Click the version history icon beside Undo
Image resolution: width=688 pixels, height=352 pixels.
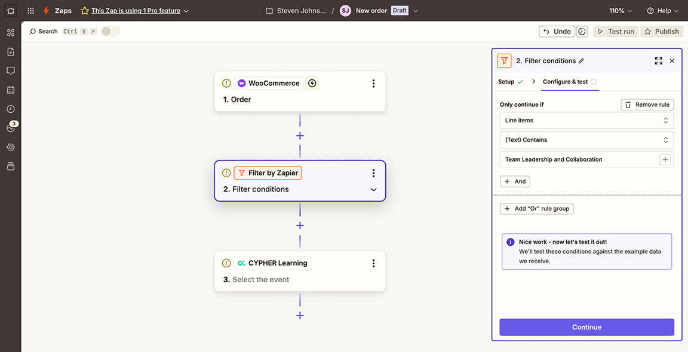click(582, 31)
